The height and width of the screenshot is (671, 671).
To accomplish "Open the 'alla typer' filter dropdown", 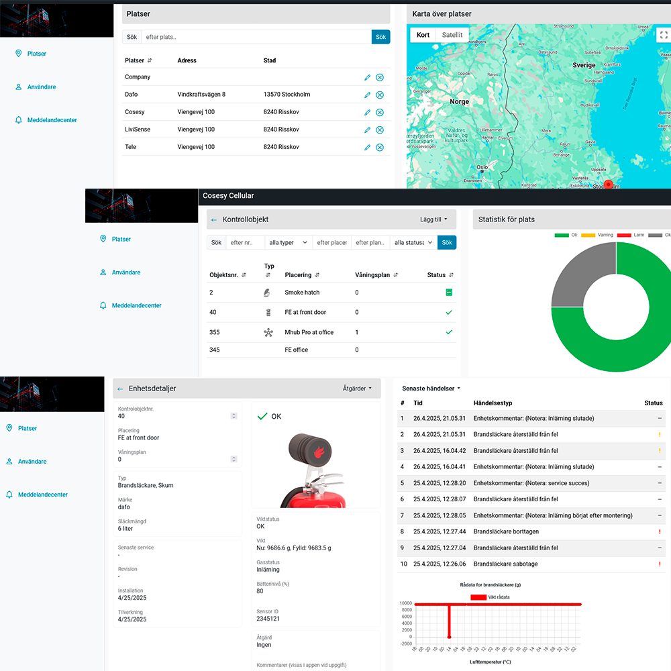I will pyautogui.click(x=287, y=242).
